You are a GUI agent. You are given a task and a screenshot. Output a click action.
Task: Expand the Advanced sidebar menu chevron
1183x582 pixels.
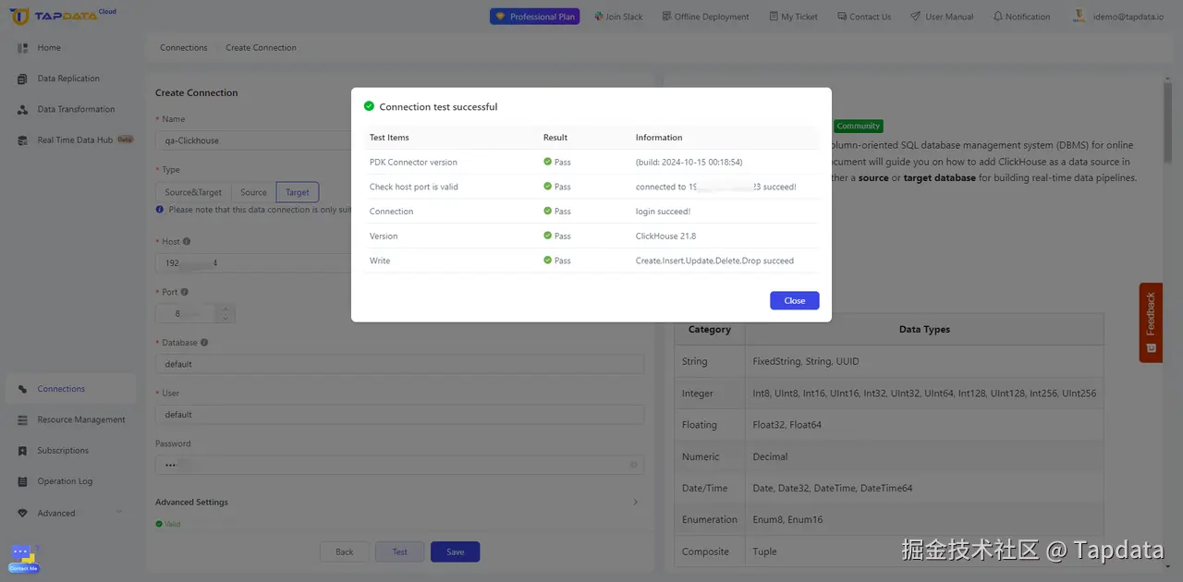tap(118, 513)
